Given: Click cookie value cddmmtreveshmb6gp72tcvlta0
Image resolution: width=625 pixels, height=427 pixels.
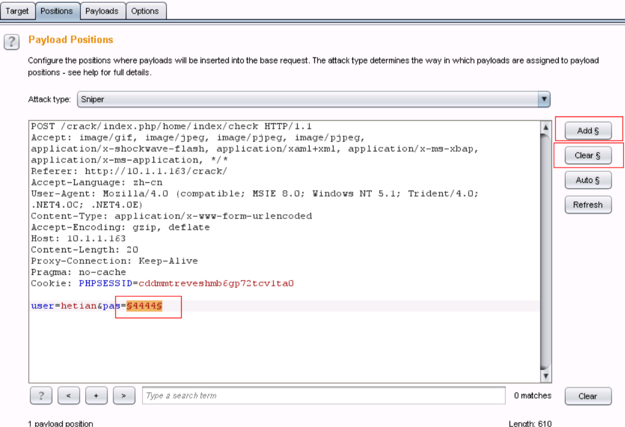Looking at the screenshot, I should pyautogui.click(x=216, y=283).
